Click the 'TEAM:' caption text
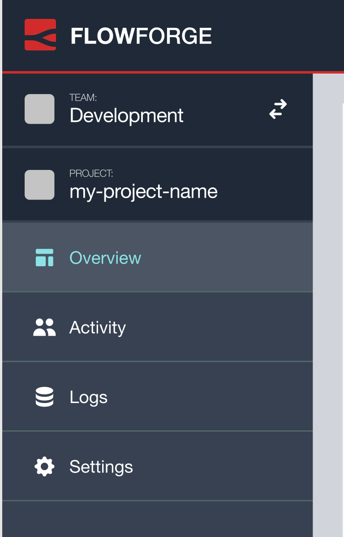Viewport: 344px width, 537px height. tap(83, 98)
